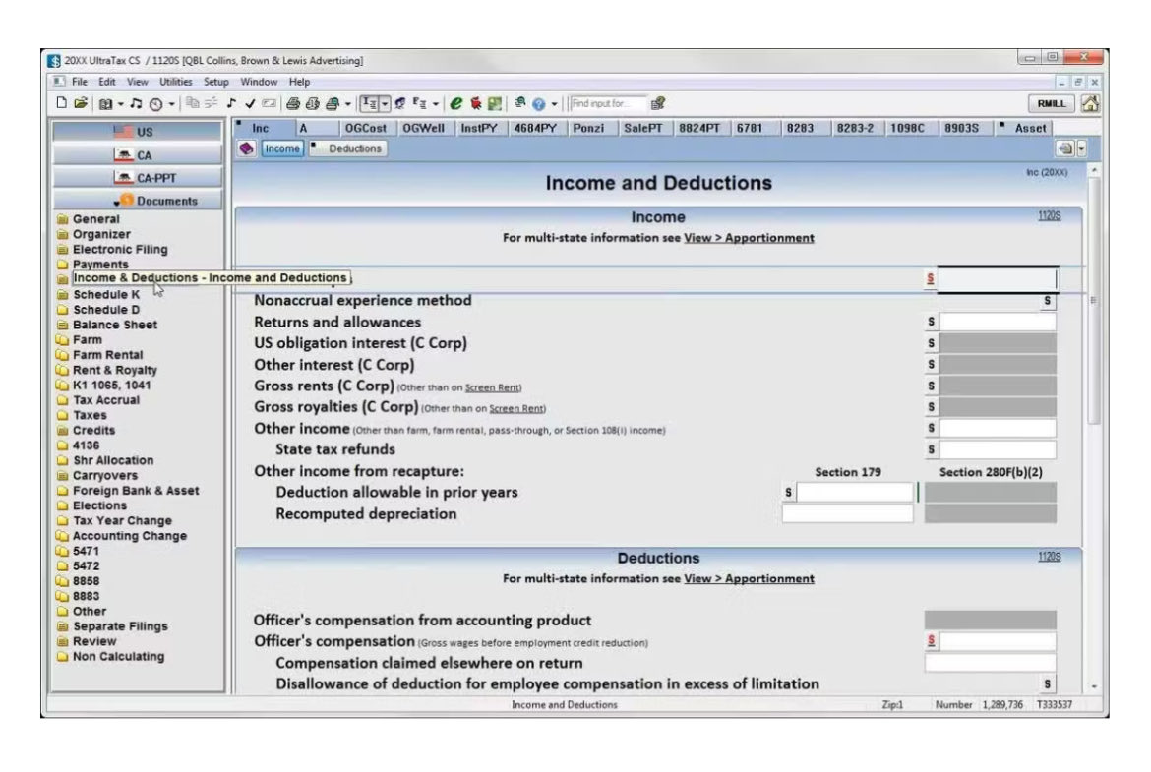This screenshot has height=772, width=1151.
Task: Click the Find input for search field
Action: [x=608, y=103]
